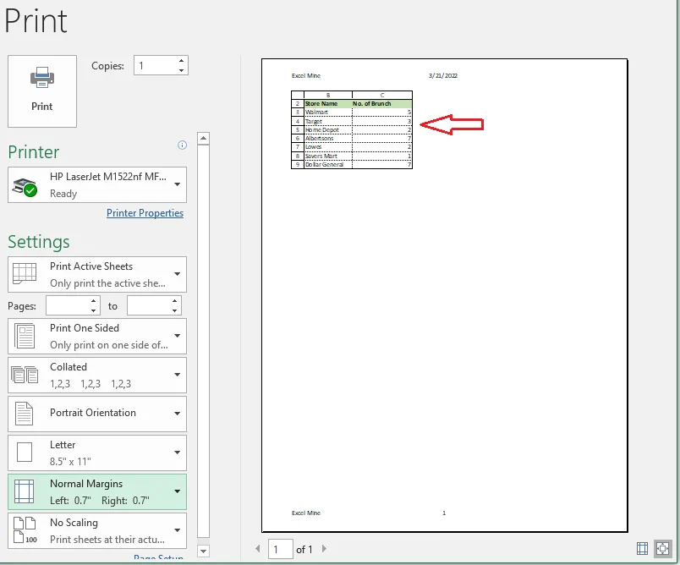The image size is (680, 565).
Task: Click the 'Copies:' label
Action: point(107,66)
